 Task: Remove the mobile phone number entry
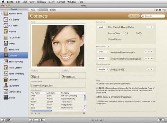tap(149, 69)
